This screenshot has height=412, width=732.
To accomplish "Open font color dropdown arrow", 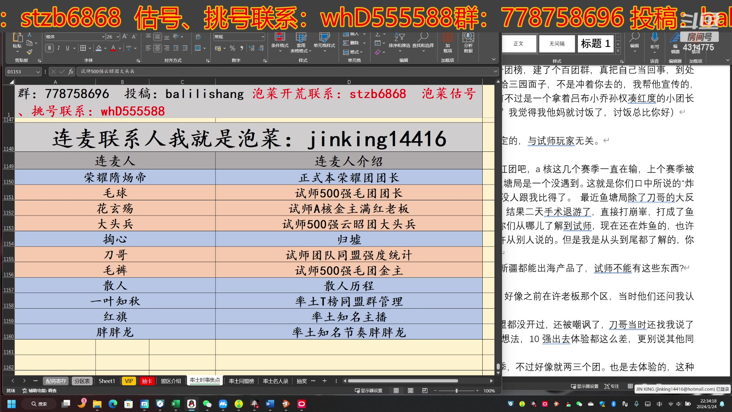I will [120, 48].
